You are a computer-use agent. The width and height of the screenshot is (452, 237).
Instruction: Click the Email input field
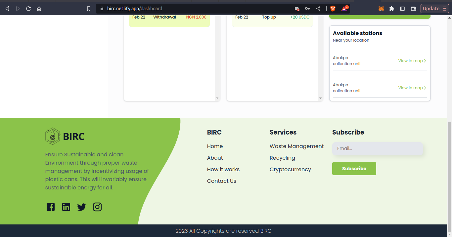pos(377,148)
